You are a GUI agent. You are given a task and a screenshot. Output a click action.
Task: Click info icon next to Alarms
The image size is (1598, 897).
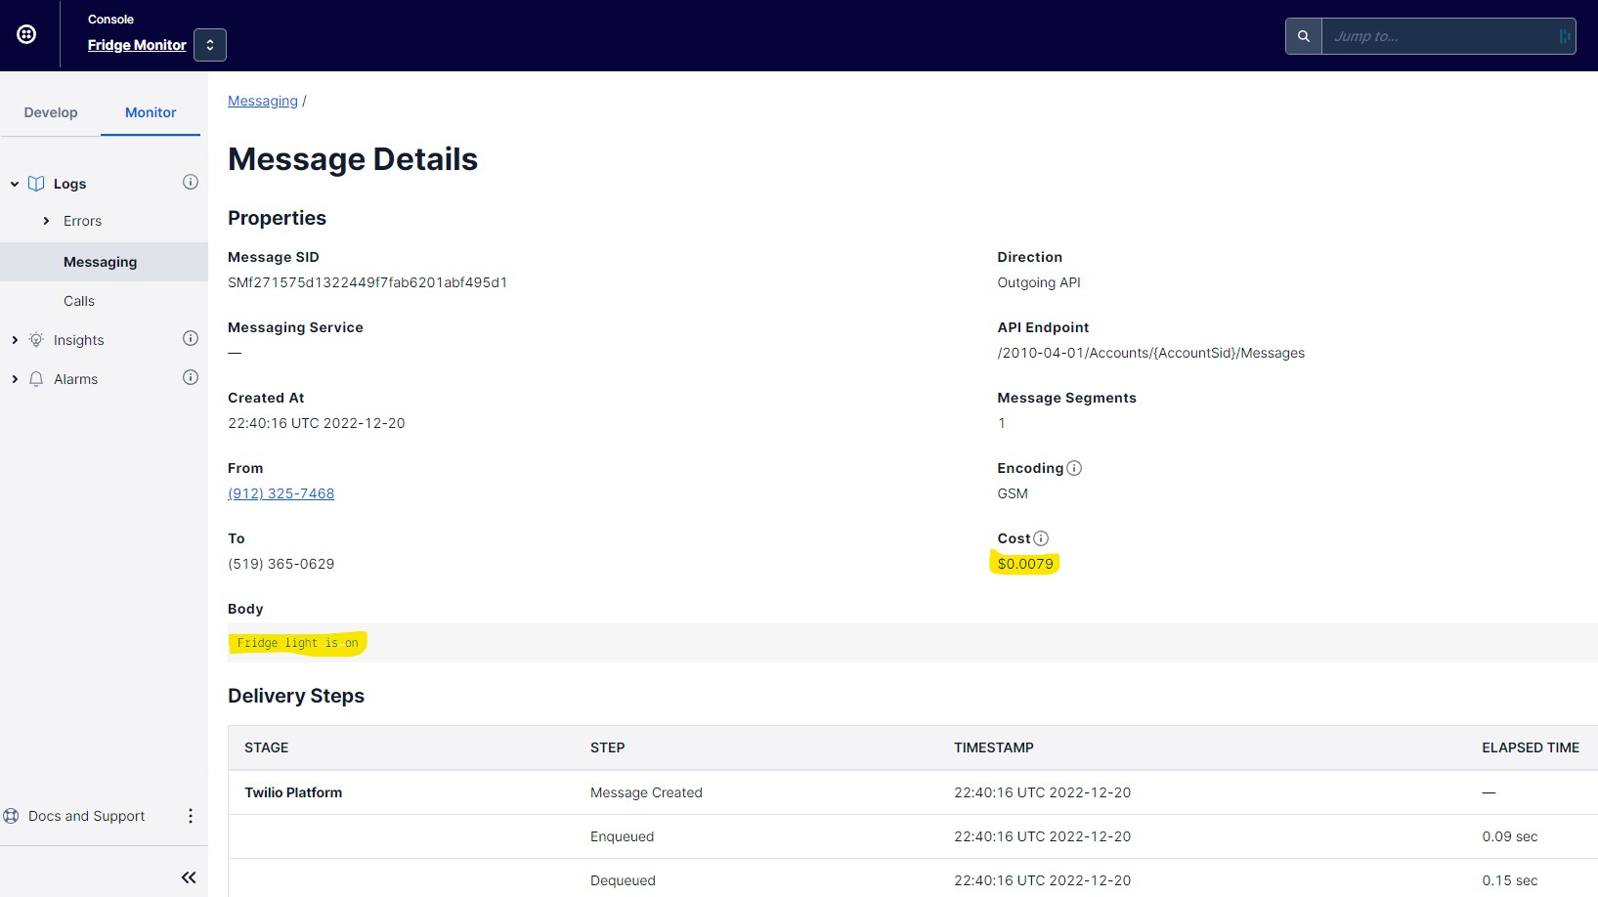[191, 378]
